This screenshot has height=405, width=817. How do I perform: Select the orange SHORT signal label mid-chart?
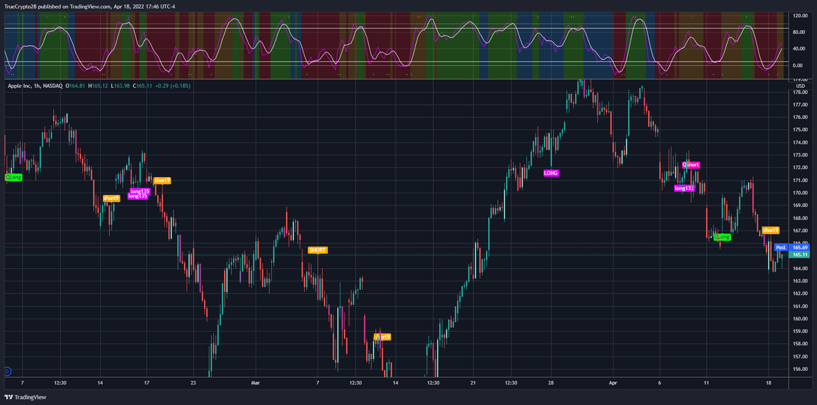pyautogui.click(x=317, y=250)
